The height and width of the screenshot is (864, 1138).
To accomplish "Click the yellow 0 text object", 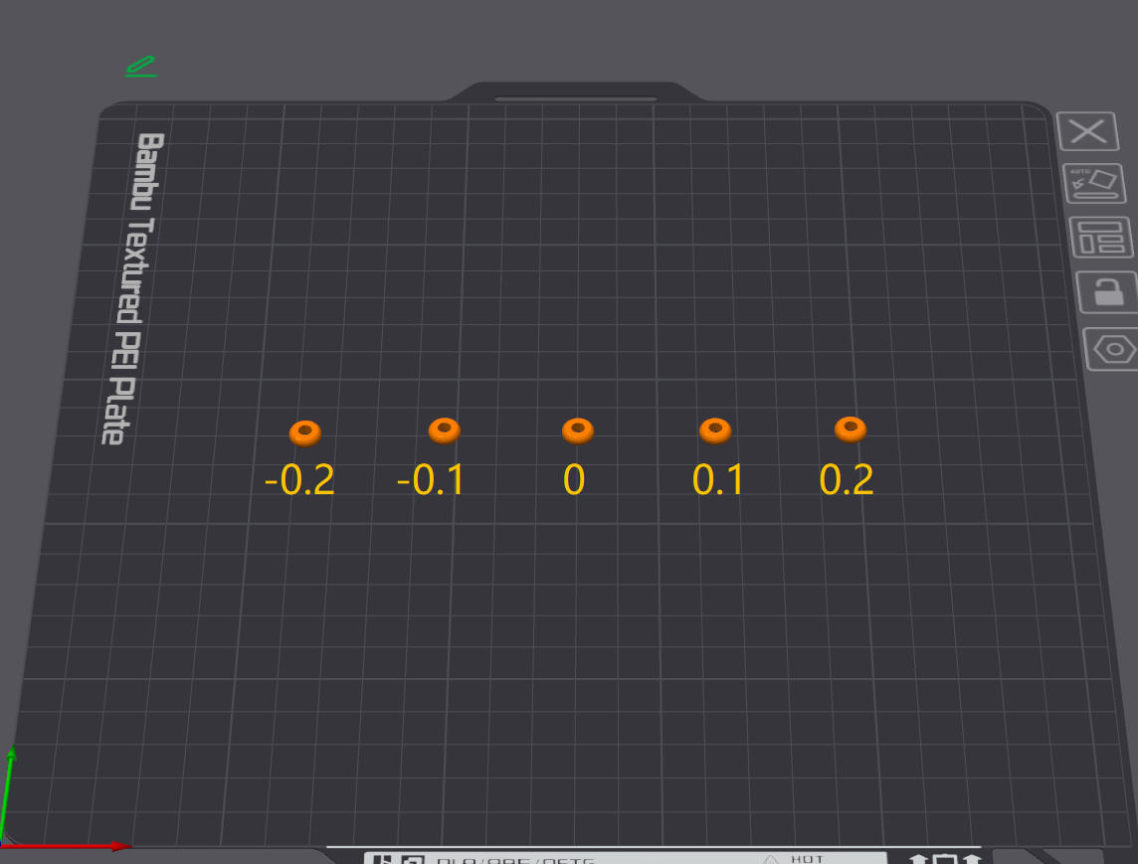I will (574, 480).
